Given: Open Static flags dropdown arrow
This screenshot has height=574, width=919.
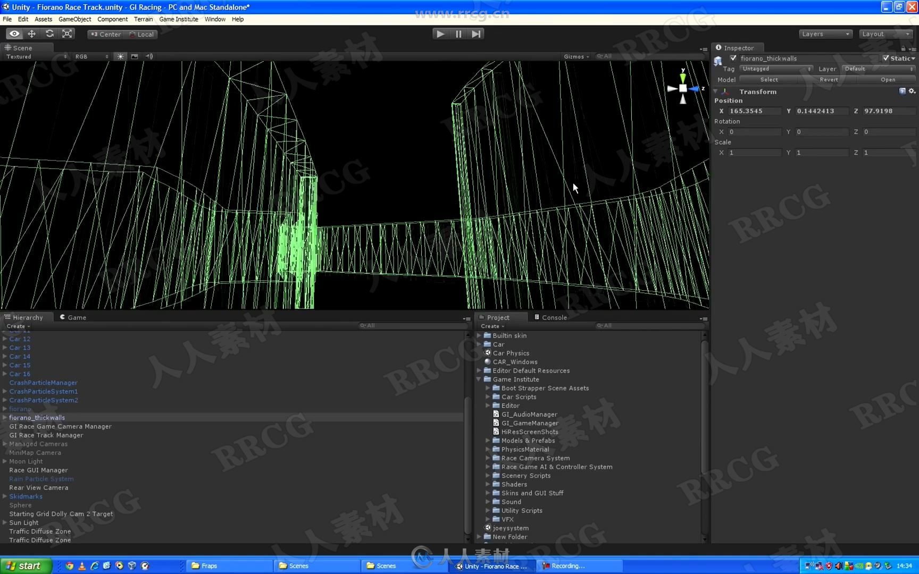Looking at the screenshot, I should click(x=913, y=58).
